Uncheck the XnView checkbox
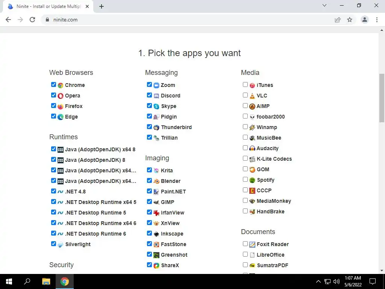Image resolution: width=385 pixels, height=289 pixels. click(x=149, y=223)
